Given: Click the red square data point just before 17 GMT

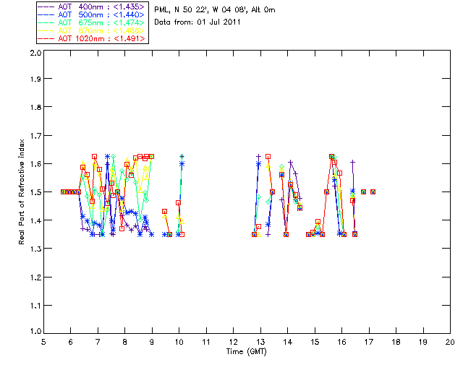Looking at the screenshot, I should [363, 192].
